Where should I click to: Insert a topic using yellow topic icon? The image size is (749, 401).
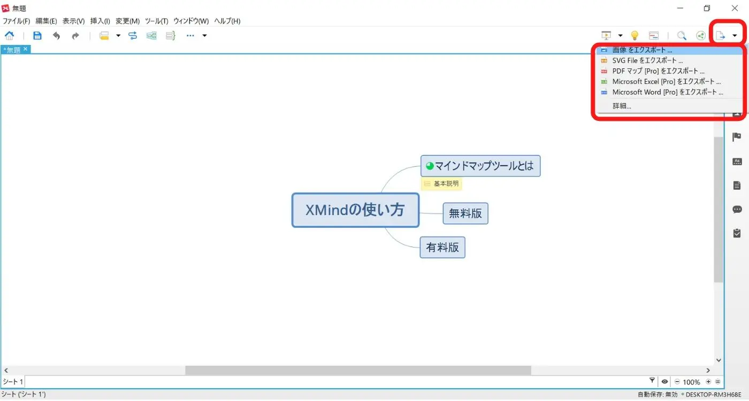click(x=104, y=36)
